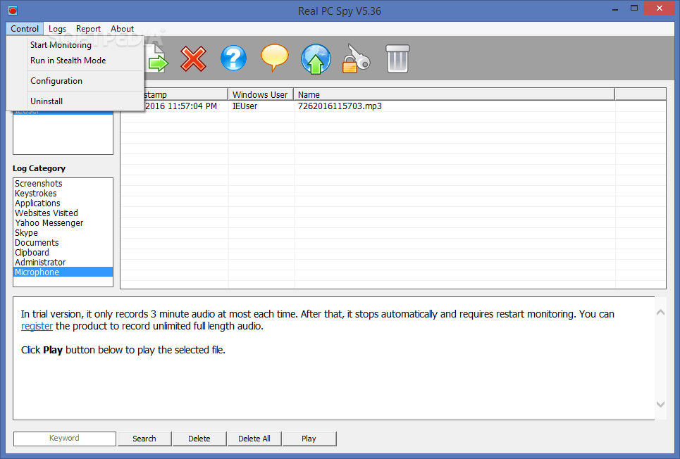
Task: Click the Delete All button
Action: [x=254, y=439]
